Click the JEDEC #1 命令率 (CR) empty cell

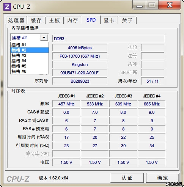[x=66, y=154]
